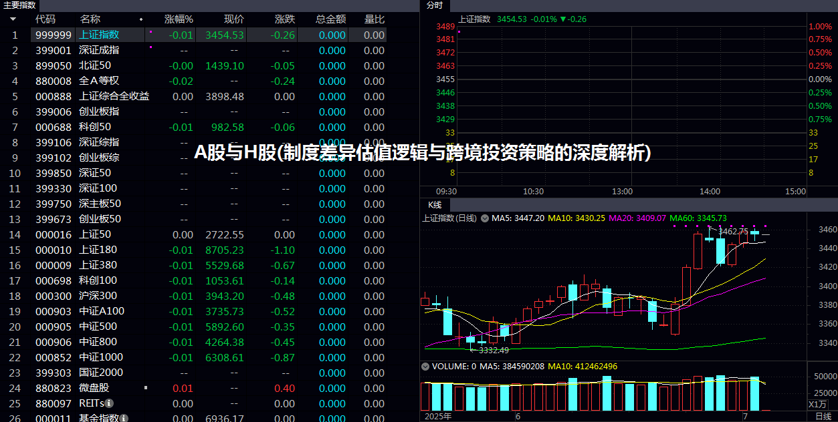Select the 国证2000 row
The height and width of the screenshot is (422, 838).
[193, 373]
